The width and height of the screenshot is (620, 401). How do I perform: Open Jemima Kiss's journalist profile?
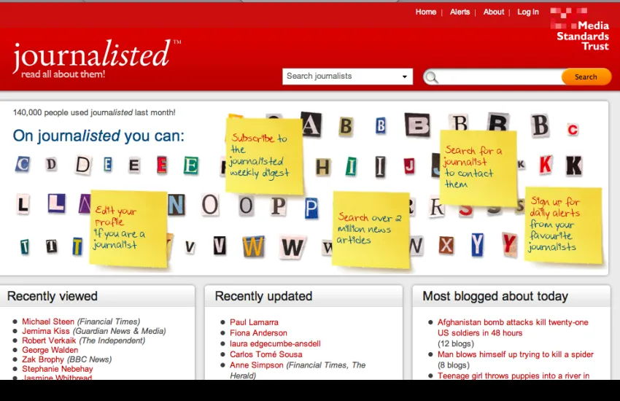[x=45, y=331]
